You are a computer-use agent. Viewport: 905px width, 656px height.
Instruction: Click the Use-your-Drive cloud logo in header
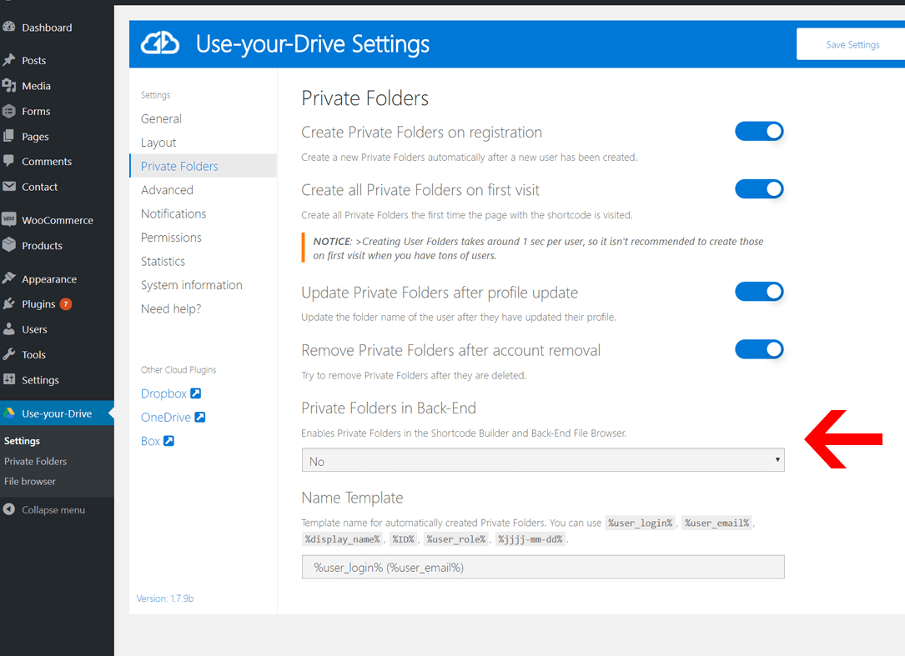(x=160, y=43)
